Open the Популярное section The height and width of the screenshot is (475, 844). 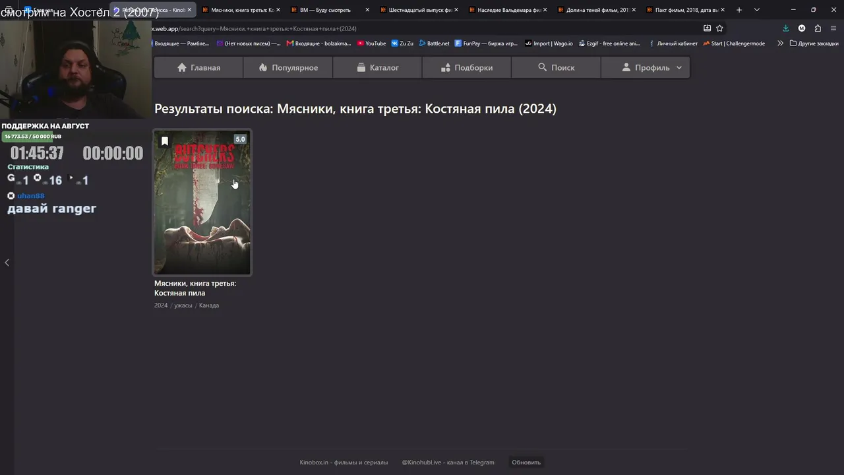tap(288, 67)
